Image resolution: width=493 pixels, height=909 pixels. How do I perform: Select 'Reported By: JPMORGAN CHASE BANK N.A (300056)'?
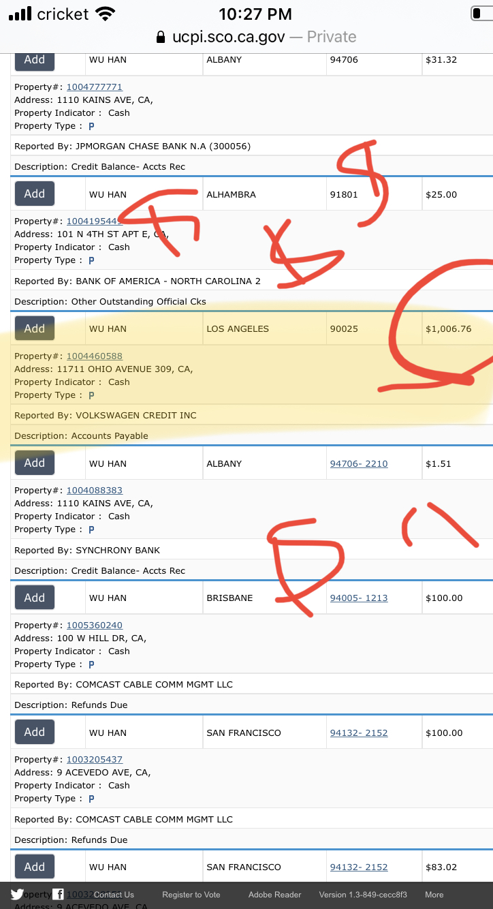[133, 146]
